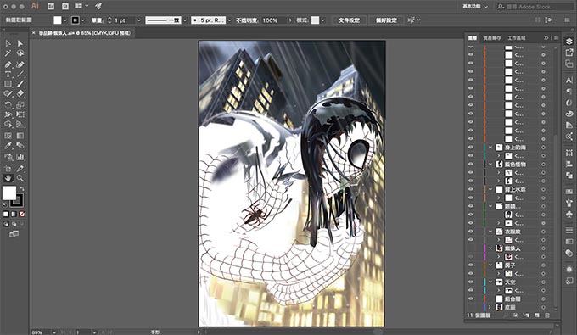Open stroke weight 1 pt dropdown
Screen dimensions: 577x335
(138, 20)
